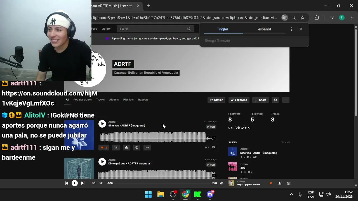This screenshot has height=201, width=358.
Task: Open the profile more options menu
Action: (x=286, y=100)
